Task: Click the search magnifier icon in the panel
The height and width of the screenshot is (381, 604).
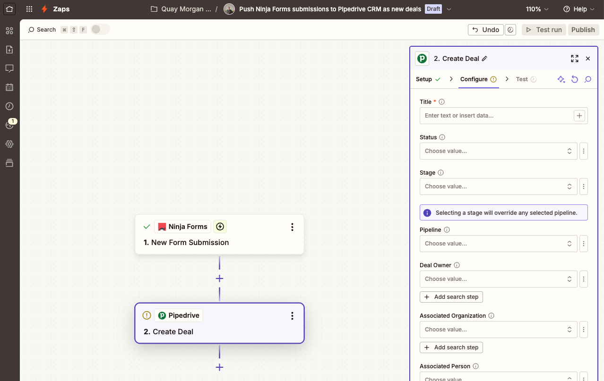Action: point(588,79)
